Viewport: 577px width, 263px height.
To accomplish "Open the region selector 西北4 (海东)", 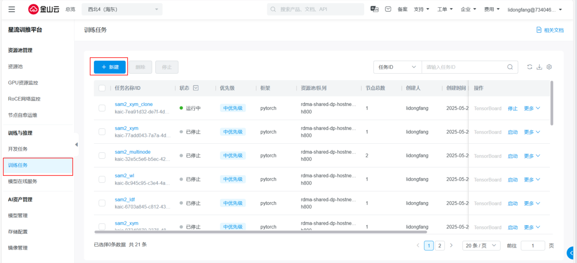I will tap(122, 9).
